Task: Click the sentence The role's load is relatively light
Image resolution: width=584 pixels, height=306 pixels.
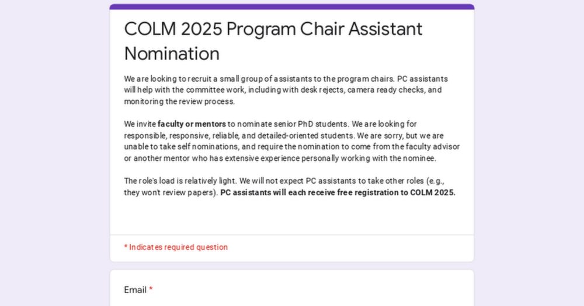Action: (x=180, y=181)
